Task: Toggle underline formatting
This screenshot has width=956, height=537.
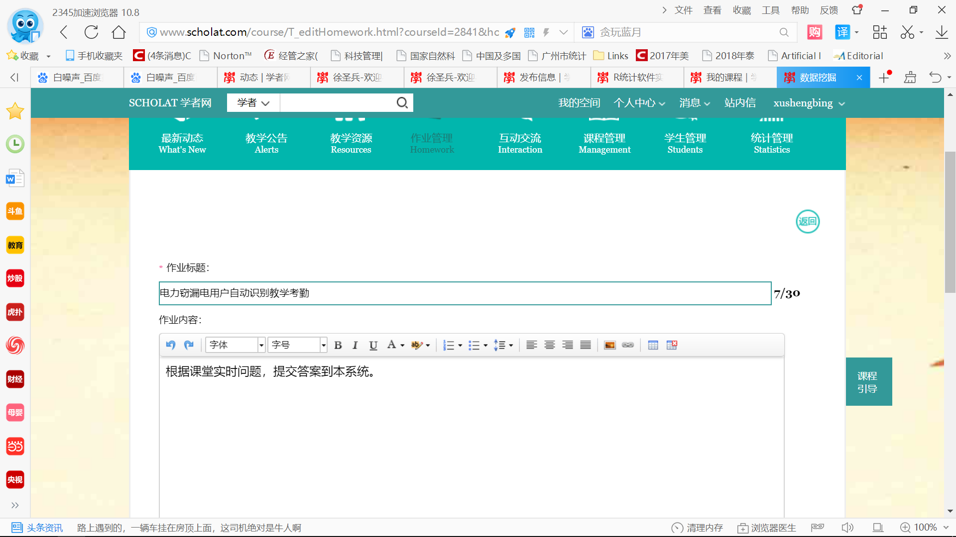Action: (x=373, y=345)
